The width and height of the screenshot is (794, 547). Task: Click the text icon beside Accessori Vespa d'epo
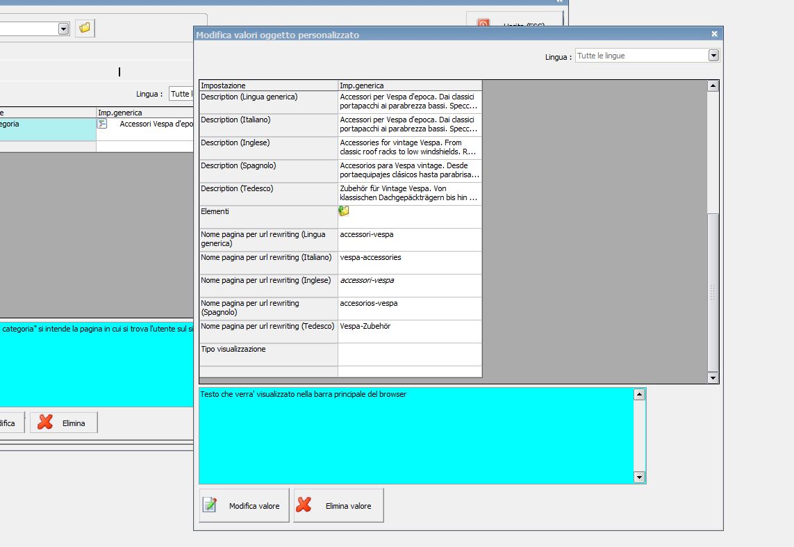point(102,124)
